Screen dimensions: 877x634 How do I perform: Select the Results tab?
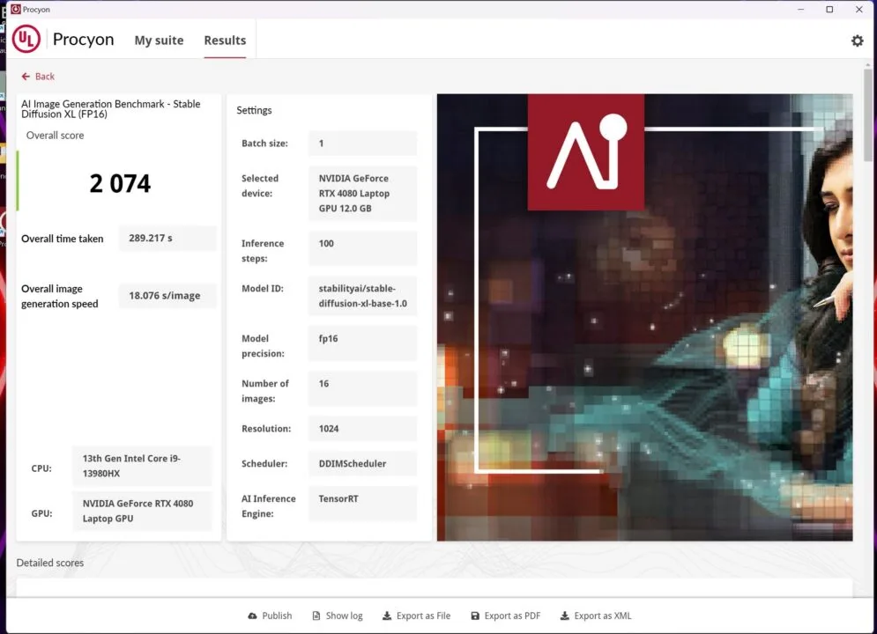point(225,41)
